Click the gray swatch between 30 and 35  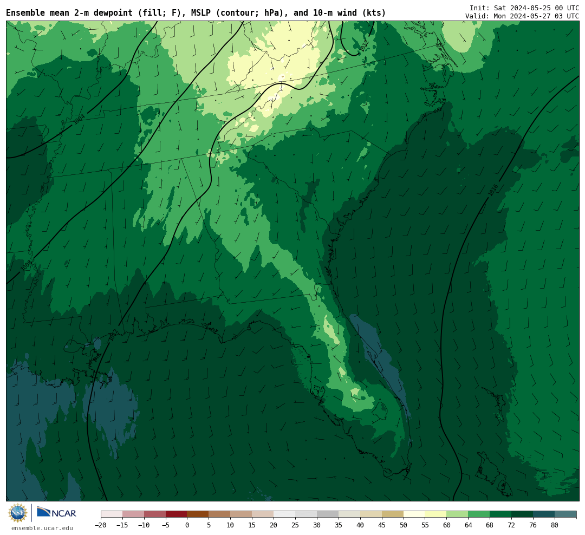click(x=328, y=514)
